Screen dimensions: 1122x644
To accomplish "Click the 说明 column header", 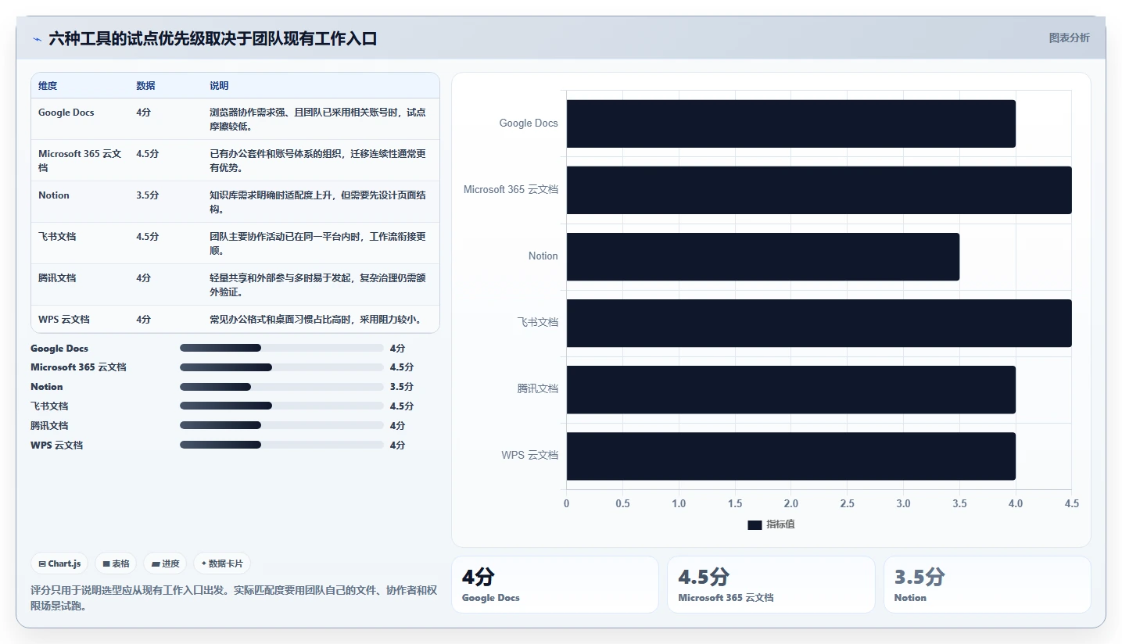I will [219, 86].
